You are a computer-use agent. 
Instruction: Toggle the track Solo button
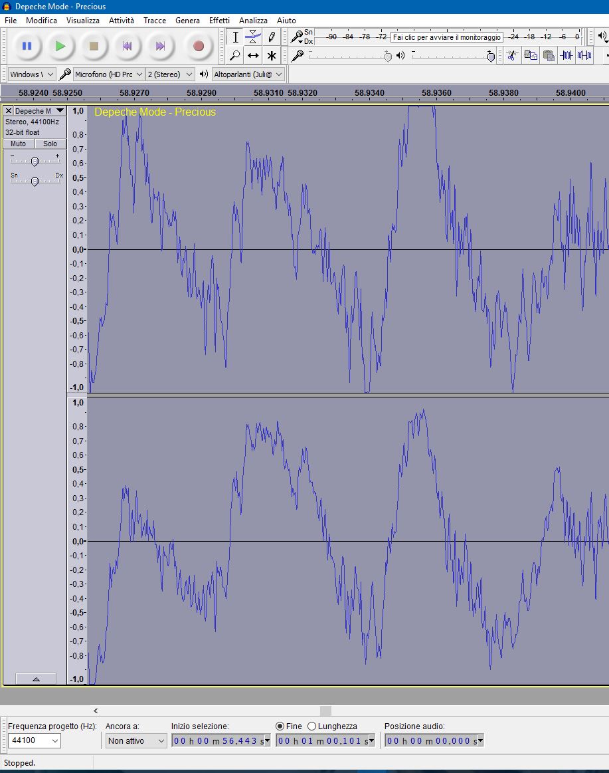50,144
